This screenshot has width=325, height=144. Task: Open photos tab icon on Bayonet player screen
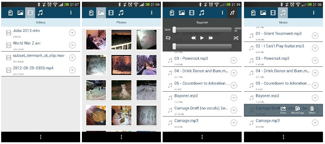(182, 13)
